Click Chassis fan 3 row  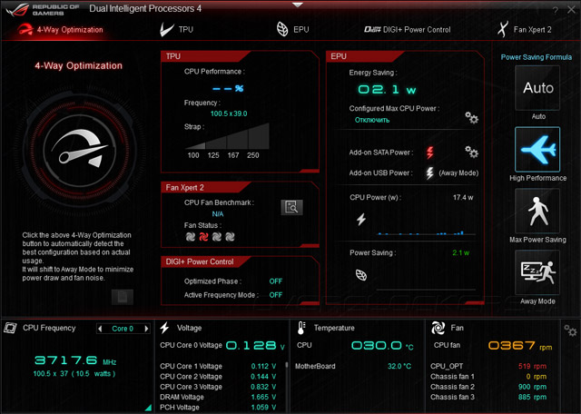click(488, 397)
